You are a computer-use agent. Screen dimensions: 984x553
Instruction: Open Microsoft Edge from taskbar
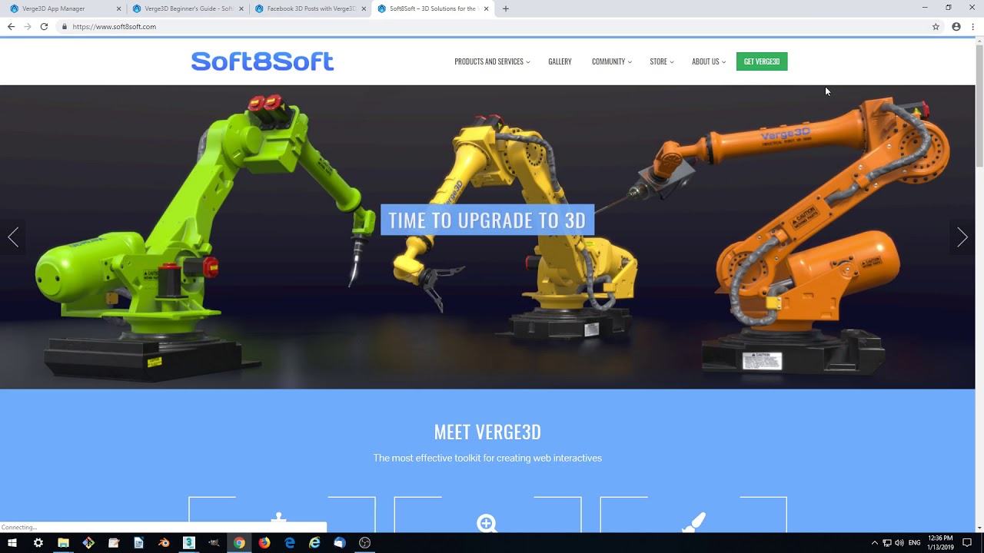click(x=290, y=542)
